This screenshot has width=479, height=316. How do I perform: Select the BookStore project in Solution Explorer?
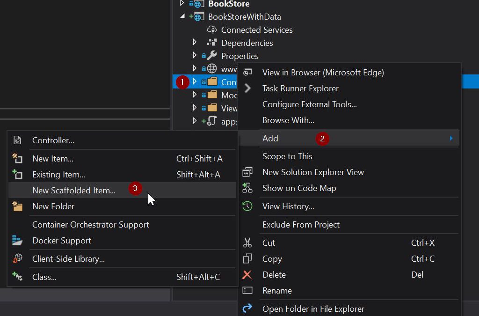tap(229, 4)
